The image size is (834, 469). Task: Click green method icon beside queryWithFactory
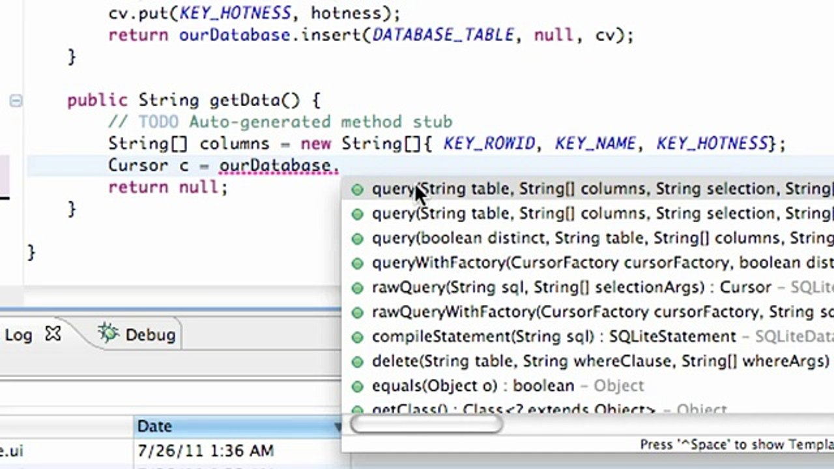(357, 263)
